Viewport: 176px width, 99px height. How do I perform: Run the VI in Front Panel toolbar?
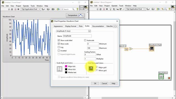point(9,9)
